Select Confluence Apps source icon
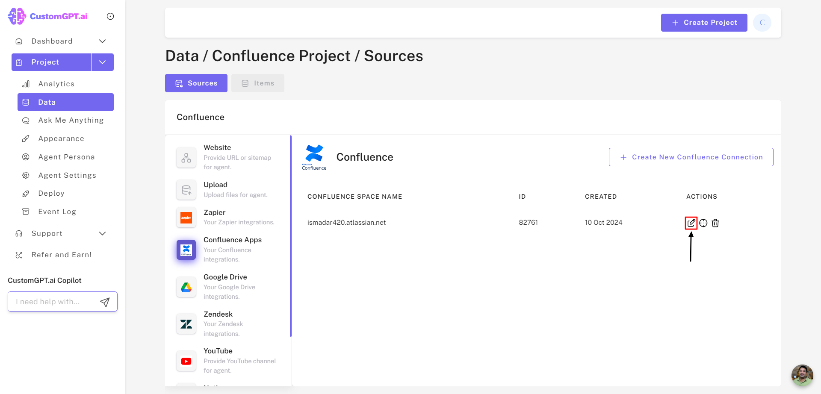The width and height of the screenshot is (821, 394). pyautogui.click(x=186, y=250)
